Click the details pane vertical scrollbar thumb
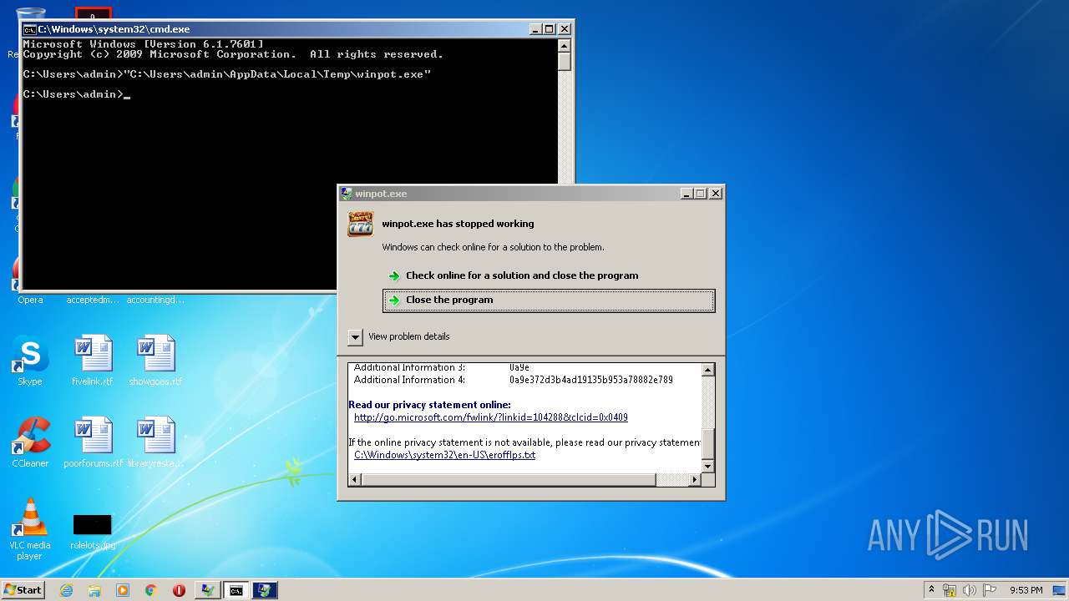1069x601 pixels. coord(707,444)
